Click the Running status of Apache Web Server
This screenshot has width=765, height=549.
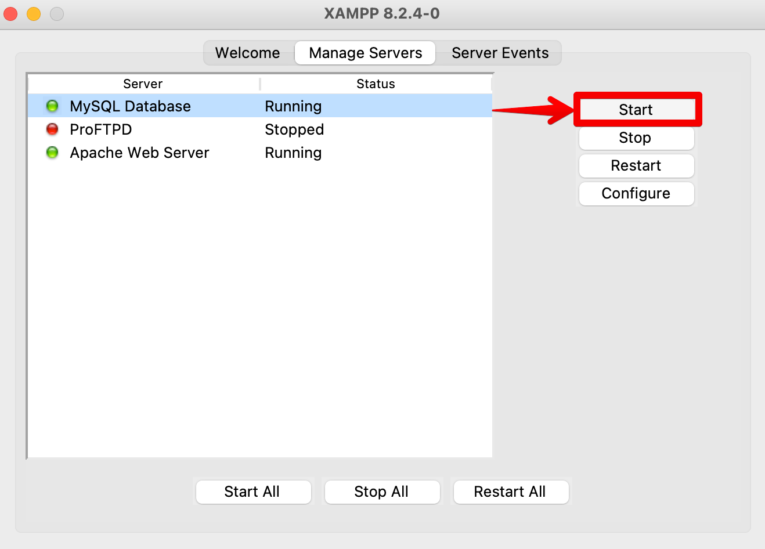click(293, 153)
